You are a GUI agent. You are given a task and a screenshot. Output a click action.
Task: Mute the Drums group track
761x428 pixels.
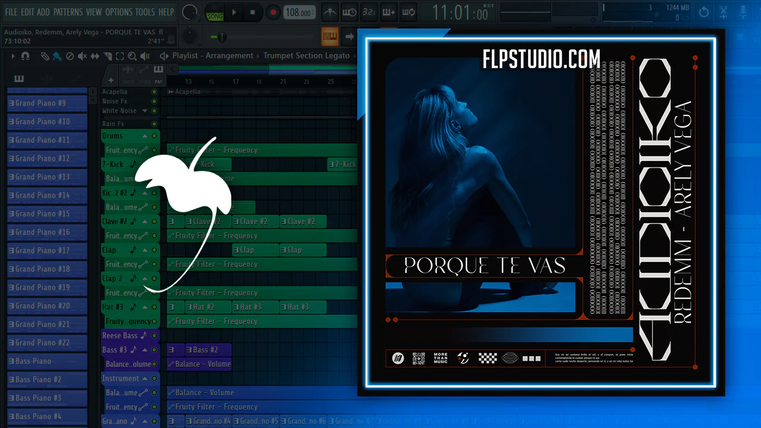click(x=154, y=136)
